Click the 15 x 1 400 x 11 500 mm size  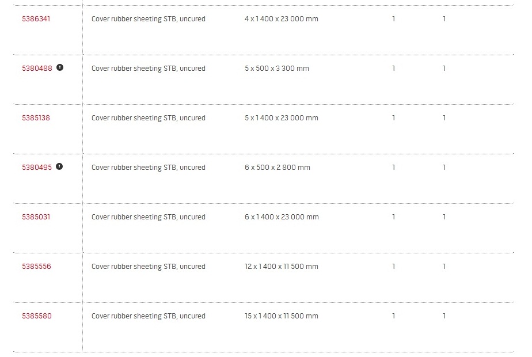point(282,316)
